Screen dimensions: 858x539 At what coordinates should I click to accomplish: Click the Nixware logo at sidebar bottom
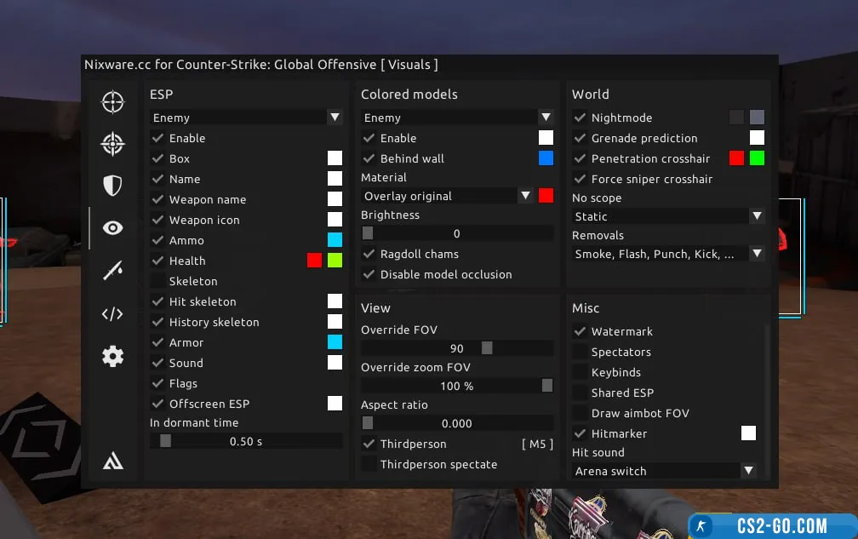click(x=112, y=461)
